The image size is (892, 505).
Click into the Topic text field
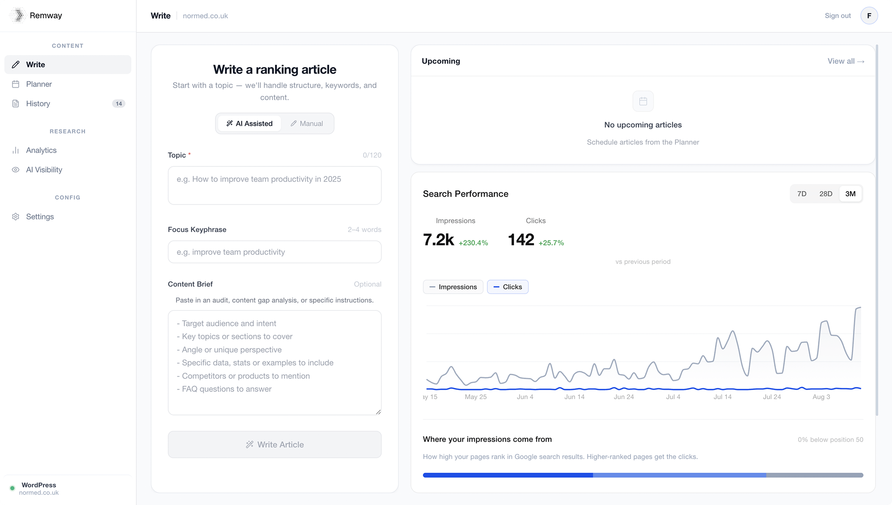click(x=275, y=185)
